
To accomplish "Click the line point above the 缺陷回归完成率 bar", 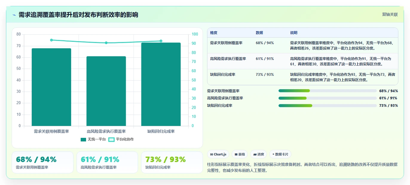I will [161, 41].
